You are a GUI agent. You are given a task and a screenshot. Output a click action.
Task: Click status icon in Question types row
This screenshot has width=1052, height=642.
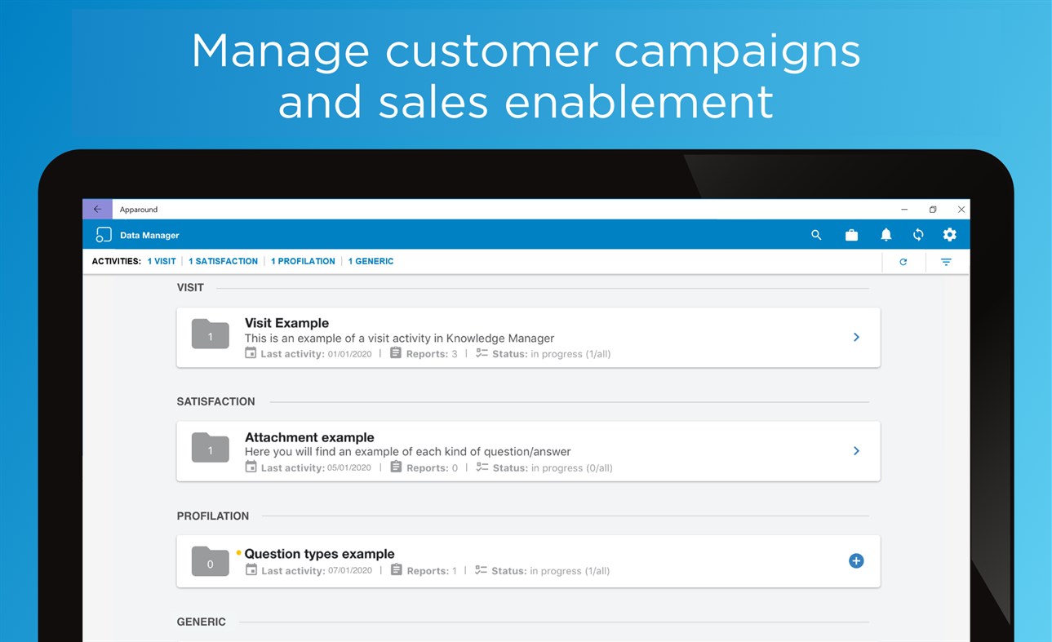482,570
